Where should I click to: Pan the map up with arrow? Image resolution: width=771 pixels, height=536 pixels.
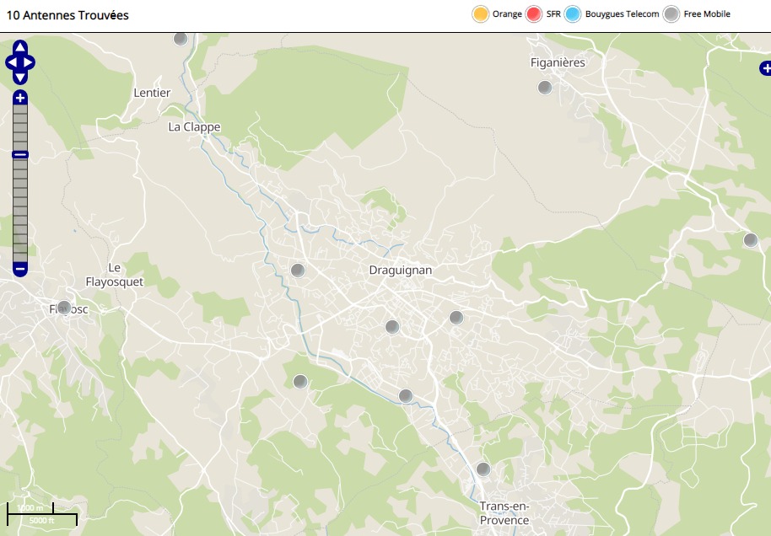click(20, 47)
